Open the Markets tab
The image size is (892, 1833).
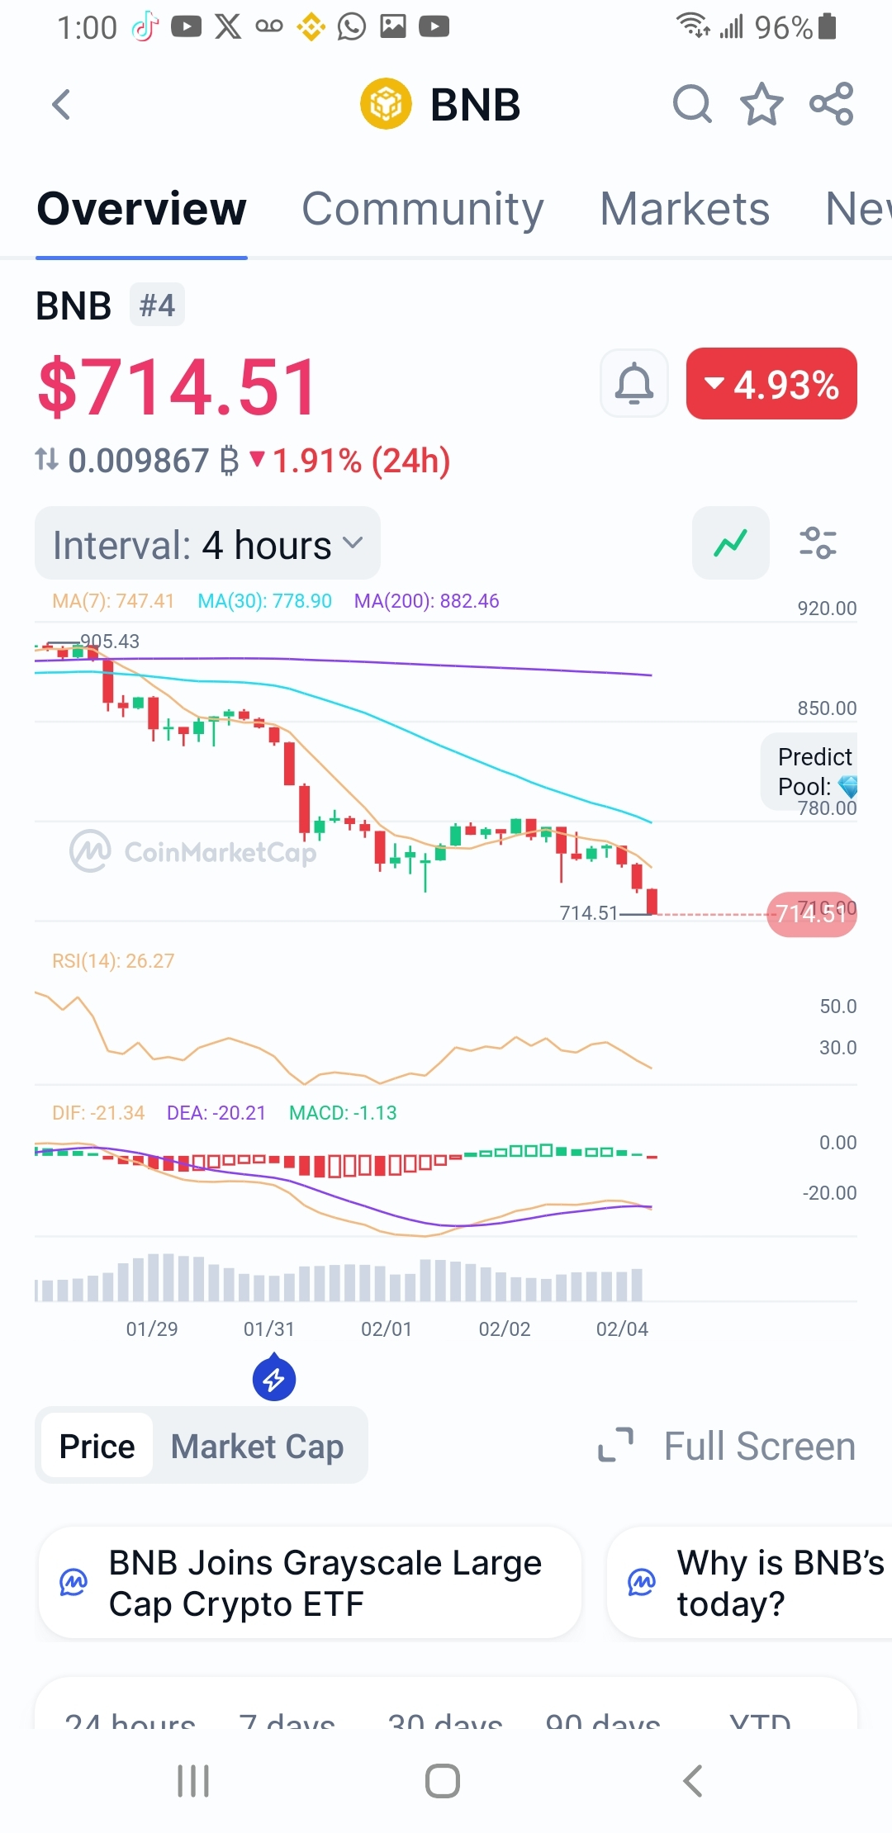click(x=685, y=209)
